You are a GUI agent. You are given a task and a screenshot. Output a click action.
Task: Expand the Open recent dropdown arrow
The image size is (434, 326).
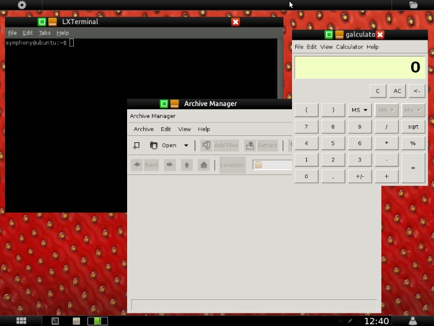click(x=186, y=145)
